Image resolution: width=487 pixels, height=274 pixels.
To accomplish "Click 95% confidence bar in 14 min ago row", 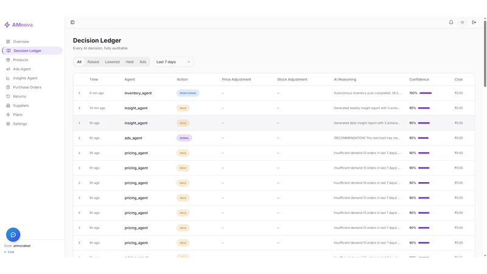I will 424,108.
